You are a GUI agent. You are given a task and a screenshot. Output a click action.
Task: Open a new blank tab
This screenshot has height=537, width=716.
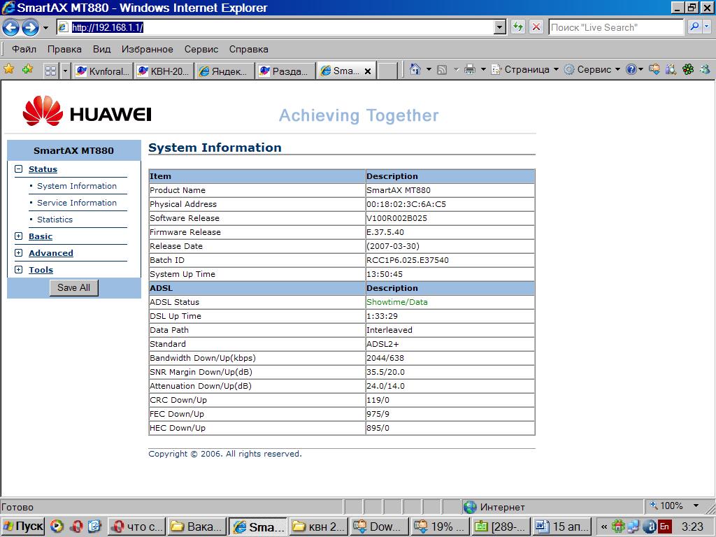pos(387,71)
